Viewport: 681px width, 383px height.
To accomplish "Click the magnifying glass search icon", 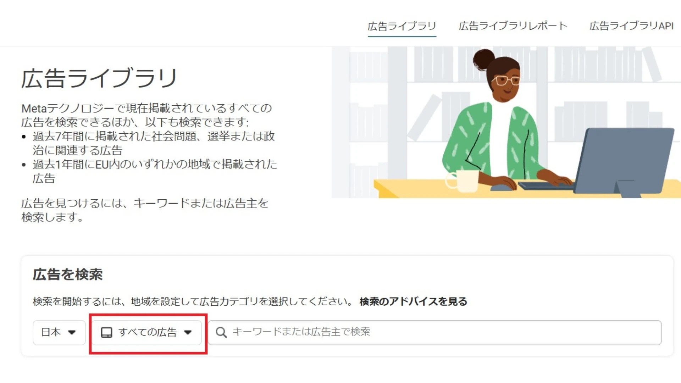I will tap(221, 332).
